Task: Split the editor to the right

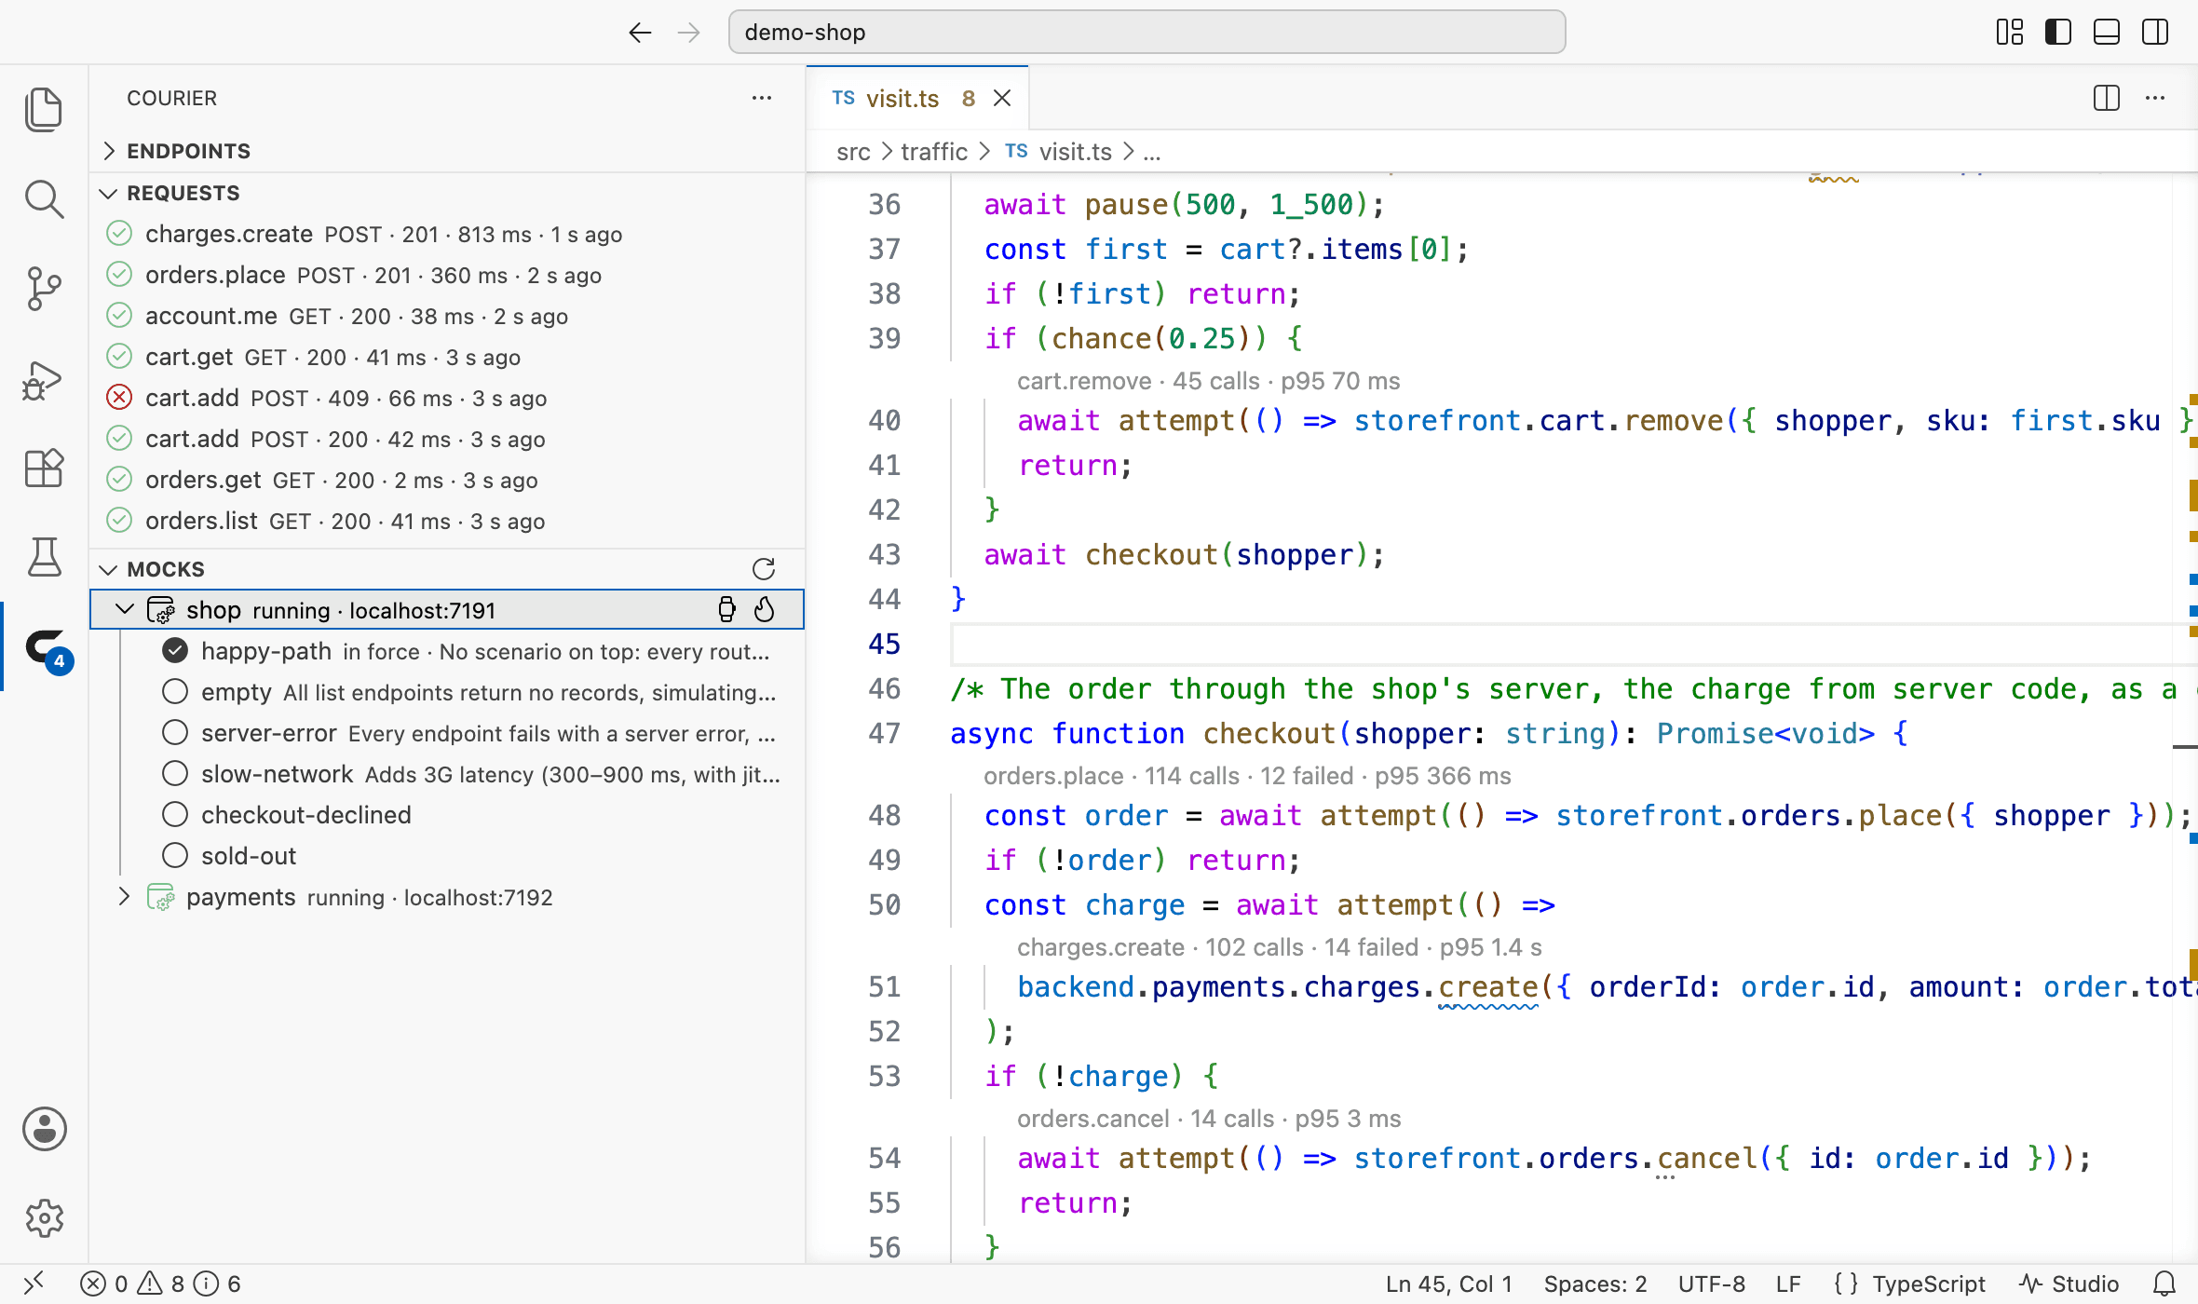Action: [2107, 98]
